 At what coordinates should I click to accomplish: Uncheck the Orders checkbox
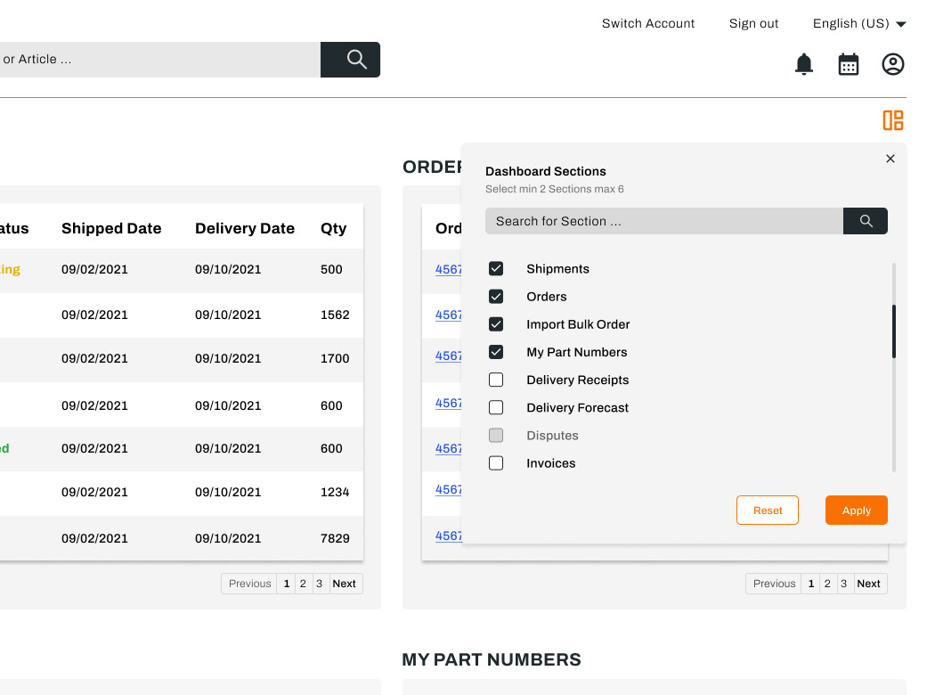click(496, 297)
